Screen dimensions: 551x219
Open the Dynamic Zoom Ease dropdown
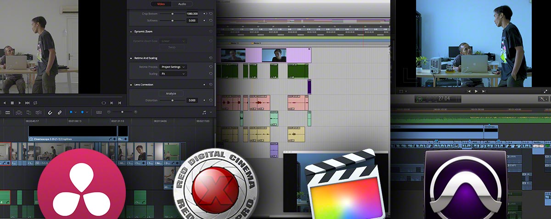point(173,41)
